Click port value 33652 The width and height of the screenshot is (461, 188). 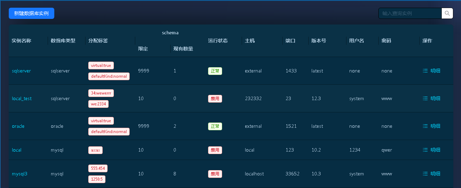click(293, 174)
